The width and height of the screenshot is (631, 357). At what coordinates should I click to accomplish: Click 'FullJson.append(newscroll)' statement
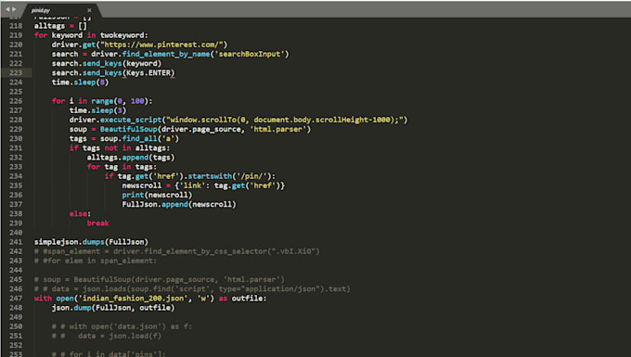tap(179, 204)
